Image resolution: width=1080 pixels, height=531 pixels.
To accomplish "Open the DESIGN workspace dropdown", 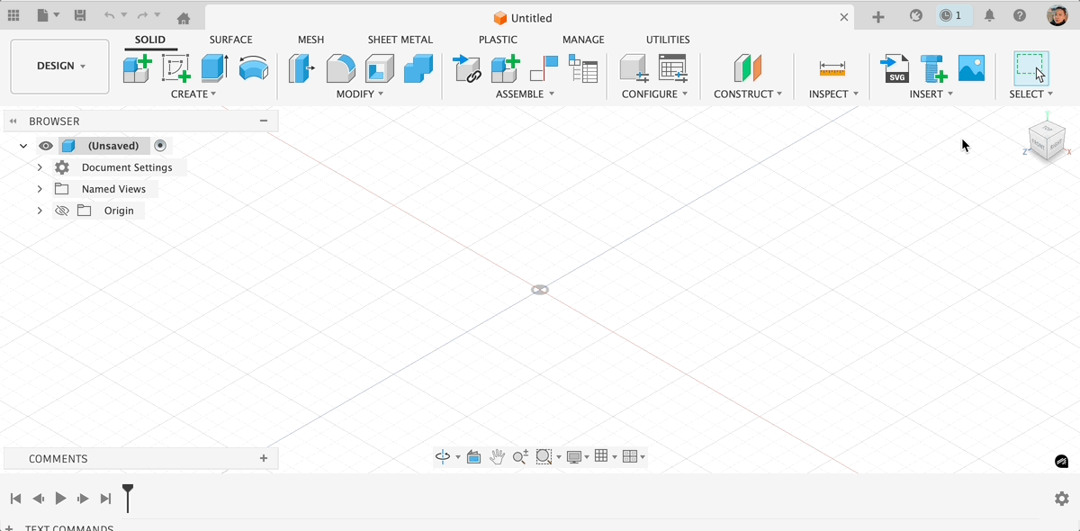I will tap(60, 66).
